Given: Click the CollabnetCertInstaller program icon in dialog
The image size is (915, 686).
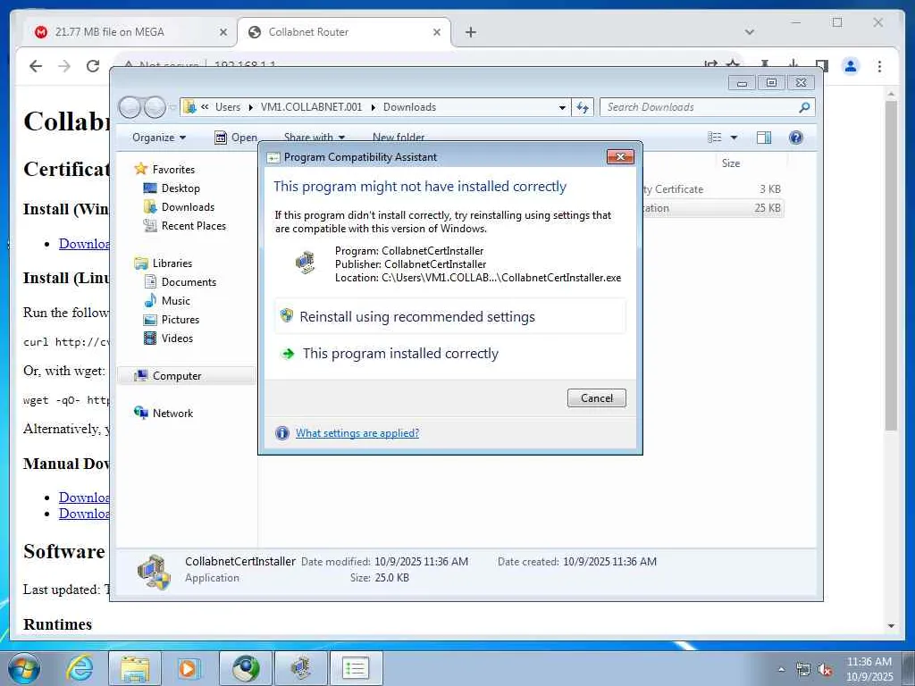Looking at the screenshot, I should pyautogui.click(x=306, y=262).
